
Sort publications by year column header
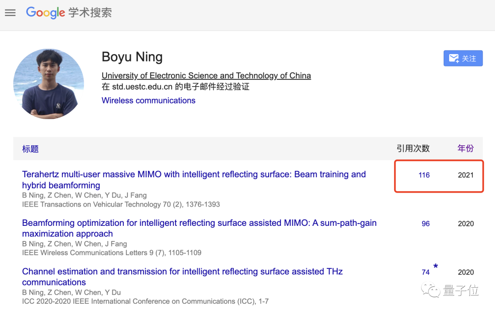[x=465, y=148]
